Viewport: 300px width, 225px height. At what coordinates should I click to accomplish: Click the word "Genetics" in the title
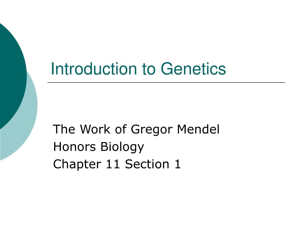click(193, 69)
